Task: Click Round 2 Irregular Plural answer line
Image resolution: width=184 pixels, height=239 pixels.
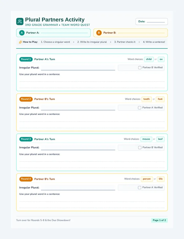Action: click(x=78, y=108)
